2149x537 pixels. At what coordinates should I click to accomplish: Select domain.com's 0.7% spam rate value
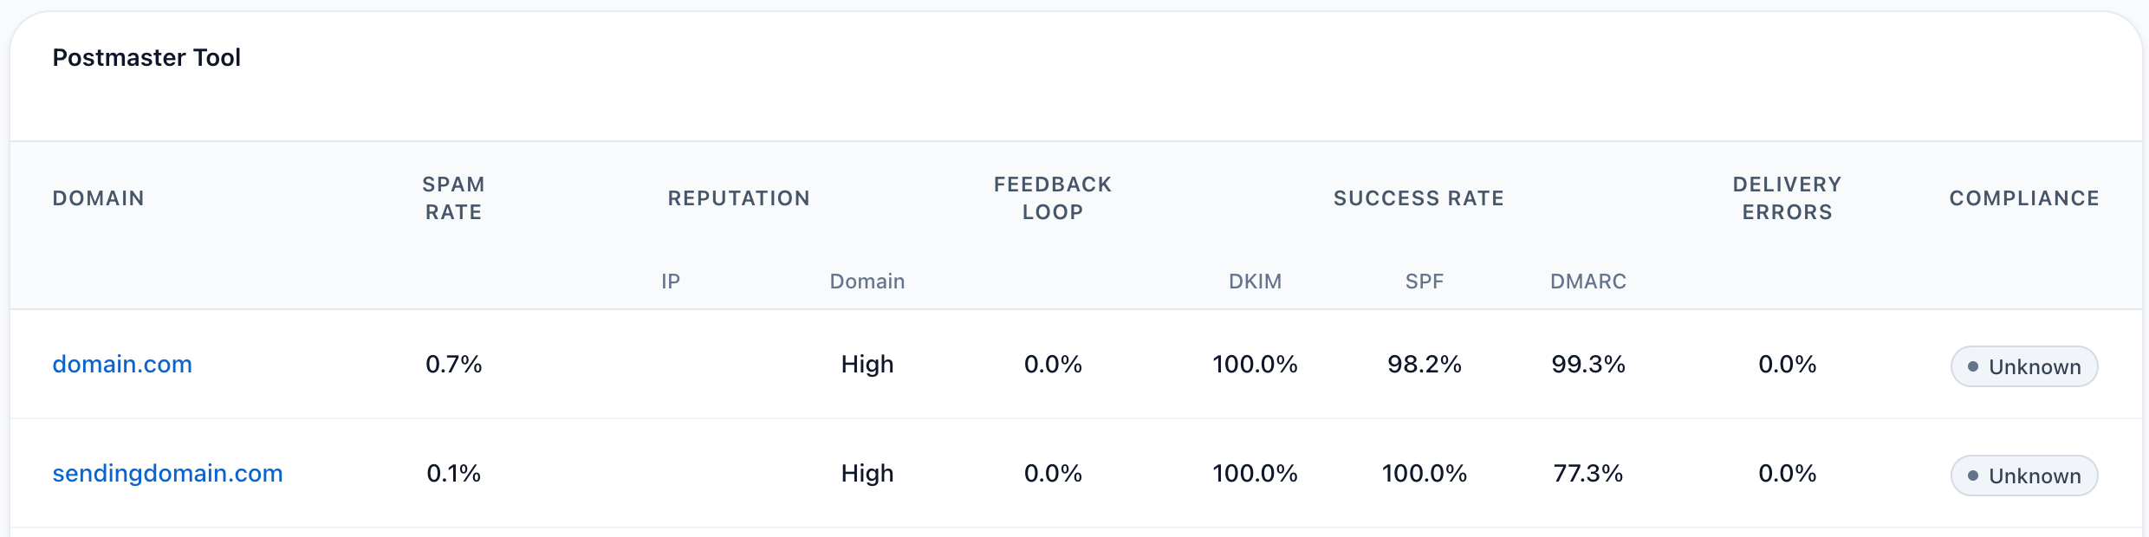point(451,364)
